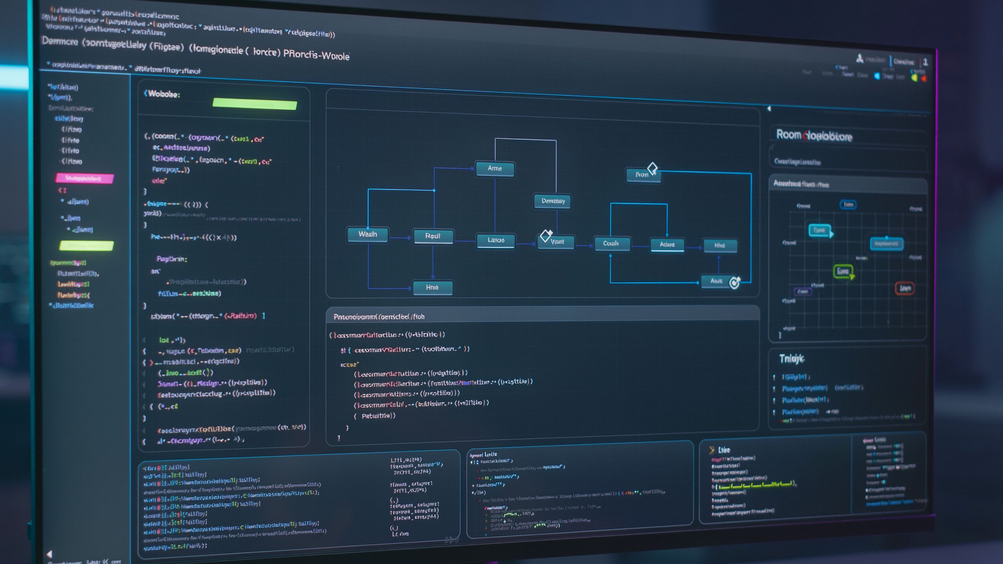Click the user account icon in the top bar
1003x564 pixels.
tap(859, 58)
